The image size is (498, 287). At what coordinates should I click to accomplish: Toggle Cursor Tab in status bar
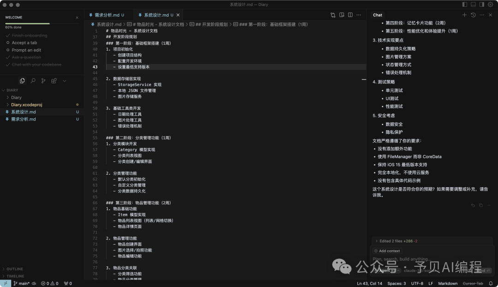click(x=473, y=283)
